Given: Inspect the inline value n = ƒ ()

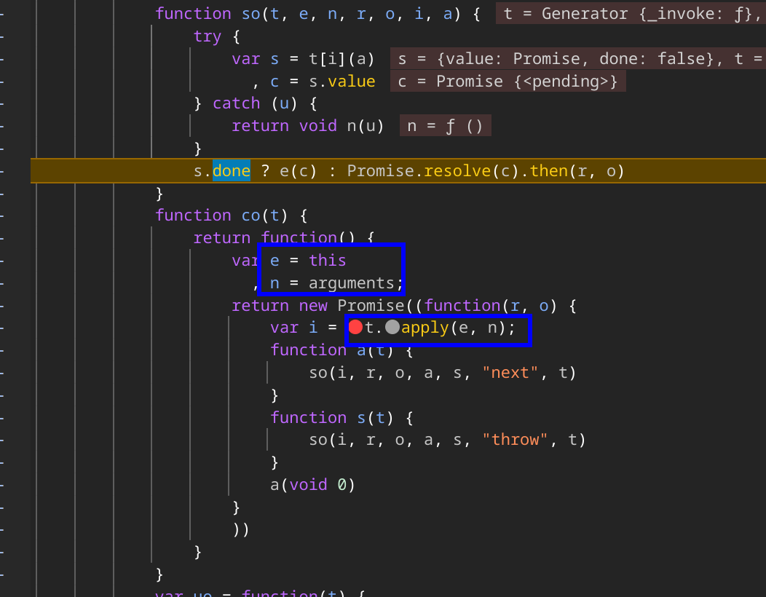Looking at the screenshot, I should (445, 126).
